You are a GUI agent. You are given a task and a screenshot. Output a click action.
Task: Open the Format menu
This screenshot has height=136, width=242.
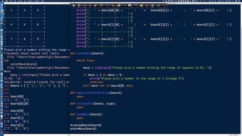coord(20,1)
